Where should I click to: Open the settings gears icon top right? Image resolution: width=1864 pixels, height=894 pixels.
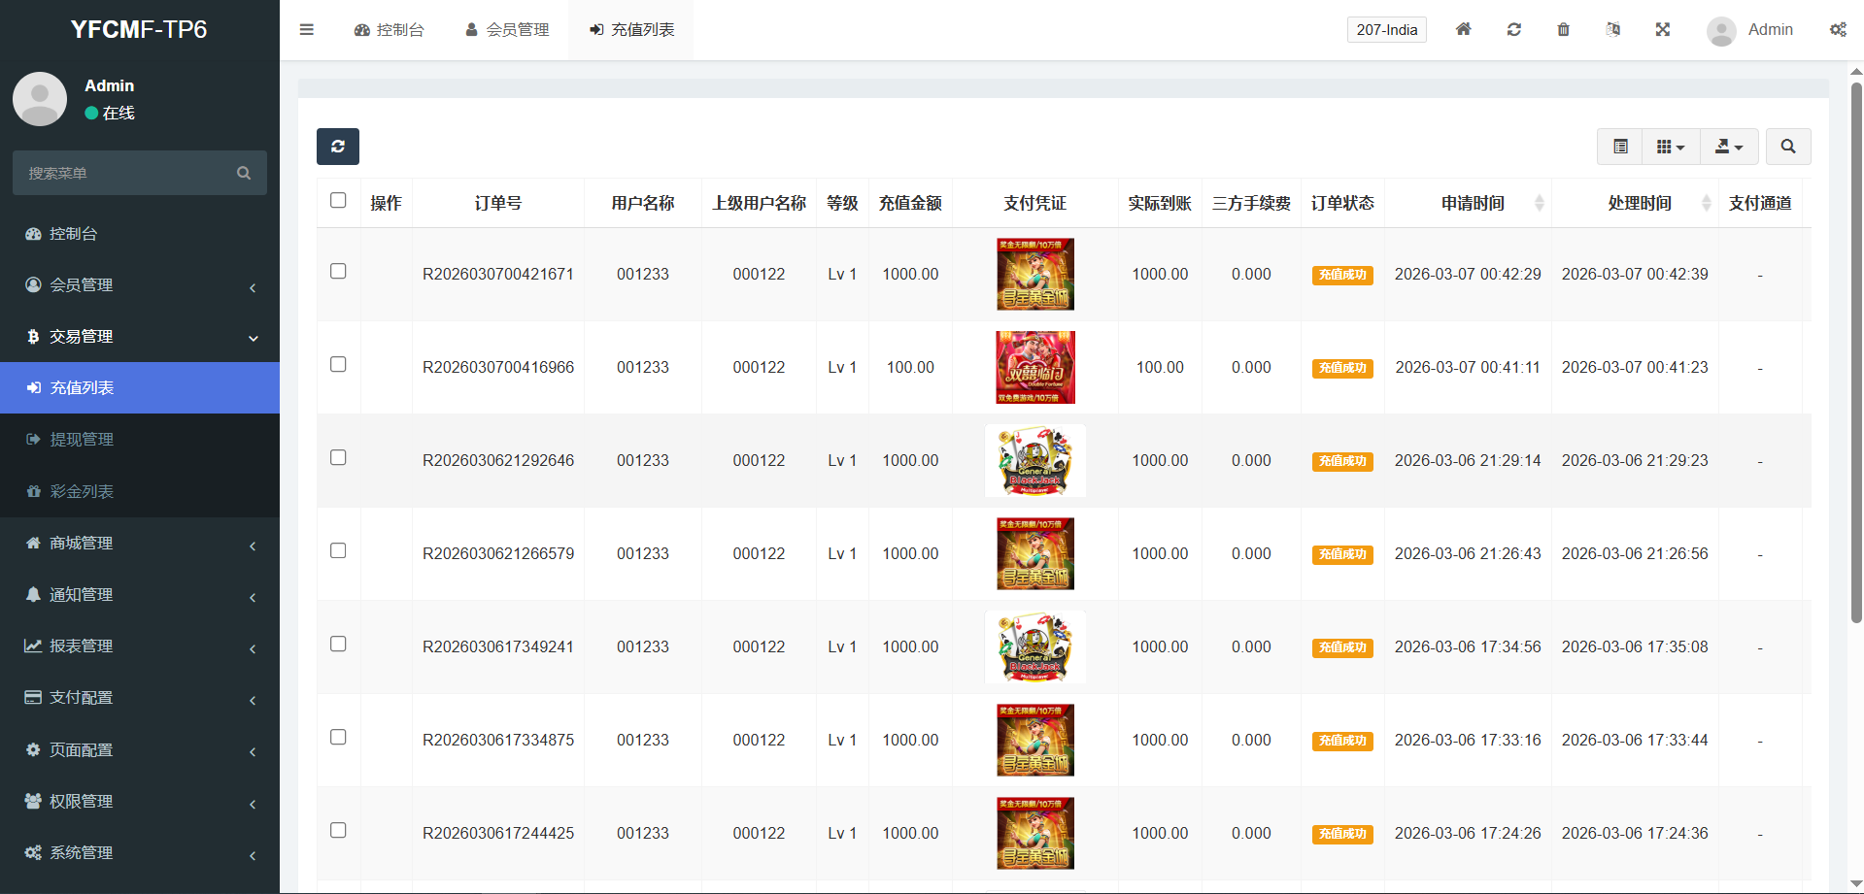click(x=1838, y=30)
